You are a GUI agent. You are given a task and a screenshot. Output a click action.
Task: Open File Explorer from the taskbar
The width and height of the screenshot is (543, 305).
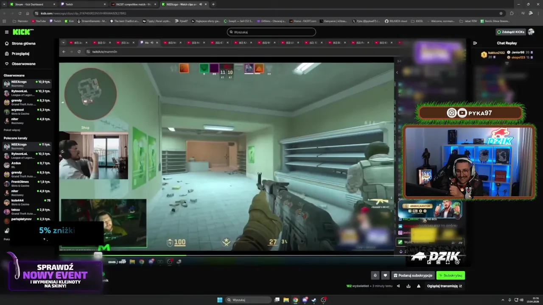286,300
